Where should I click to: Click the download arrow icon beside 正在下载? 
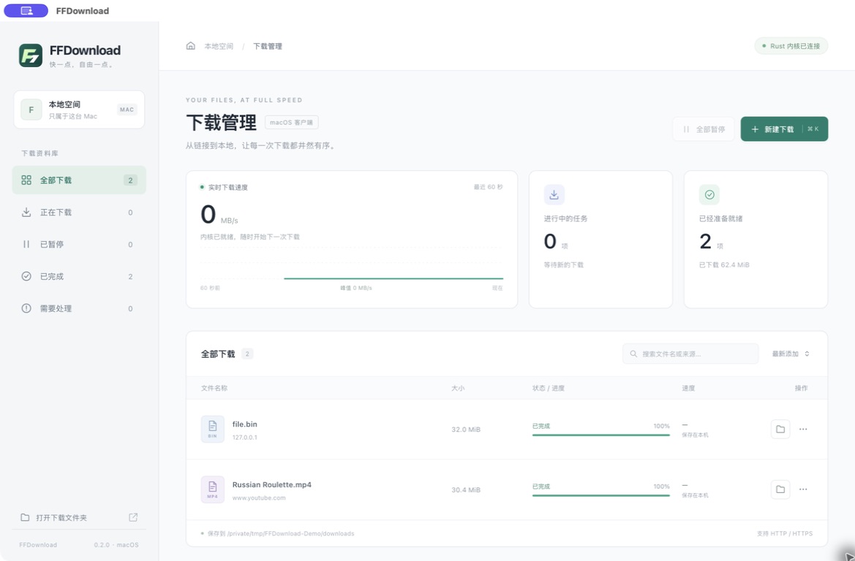[26, 213]
